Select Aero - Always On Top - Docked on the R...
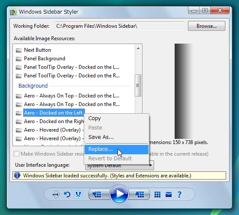 (x=72, y=104)
